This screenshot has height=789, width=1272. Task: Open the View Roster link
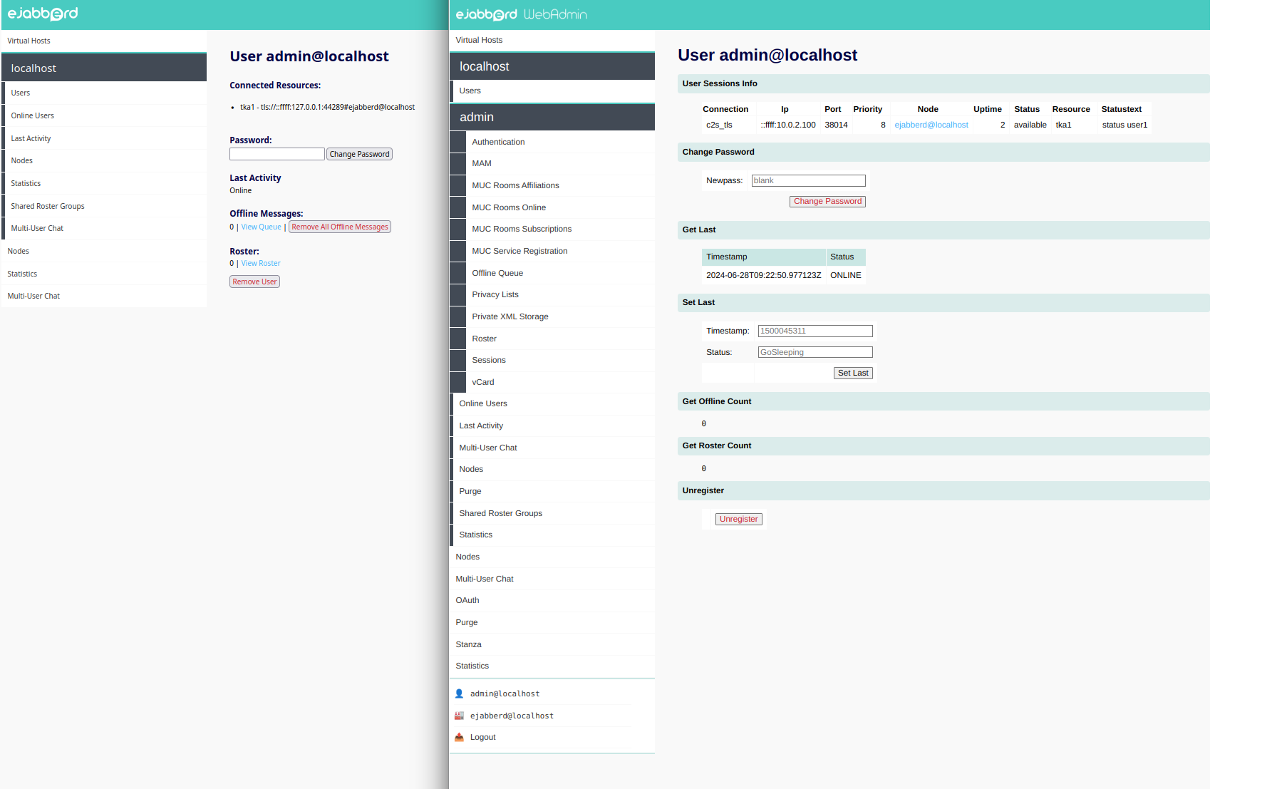click(261, 263)
